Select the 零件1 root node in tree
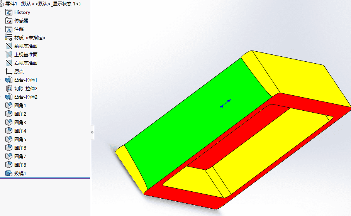Screen dimensions: 351x216 (42, 4)
